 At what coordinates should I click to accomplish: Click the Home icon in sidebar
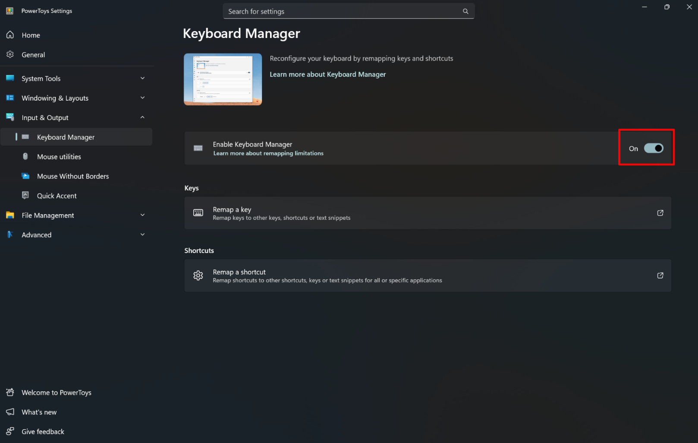coord(10,35)
